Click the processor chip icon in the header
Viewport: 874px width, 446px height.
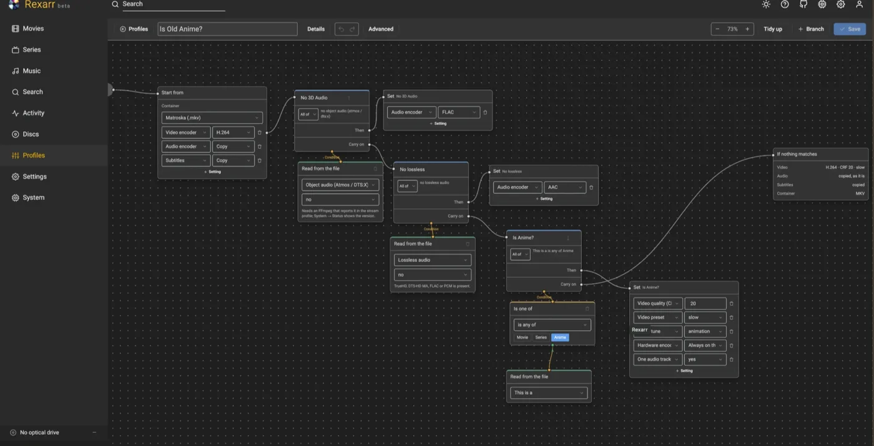pyautogui.click(x=822, y=4)
